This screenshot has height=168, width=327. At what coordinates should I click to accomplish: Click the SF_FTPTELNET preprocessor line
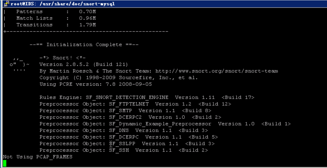tap(135, 104)
